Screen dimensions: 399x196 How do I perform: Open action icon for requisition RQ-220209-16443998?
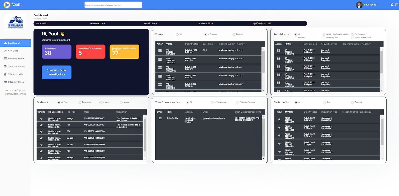tap(279, 51)
